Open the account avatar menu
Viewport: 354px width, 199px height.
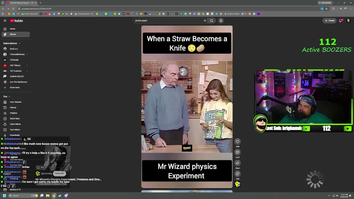(348, 20)
